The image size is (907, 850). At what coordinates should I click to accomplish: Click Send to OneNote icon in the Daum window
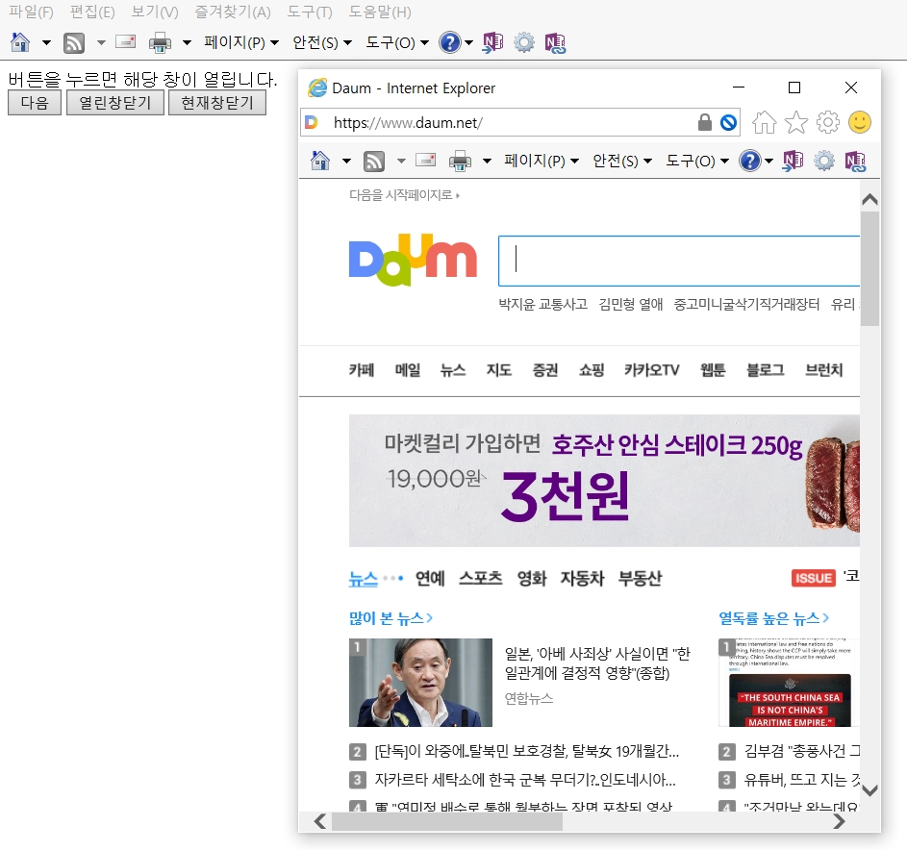click(794, 161)
